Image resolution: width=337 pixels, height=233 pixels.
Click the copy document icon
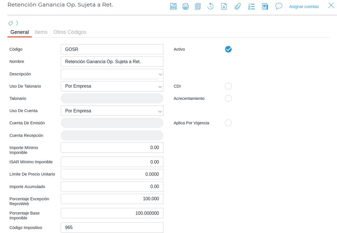pos(198,6)
